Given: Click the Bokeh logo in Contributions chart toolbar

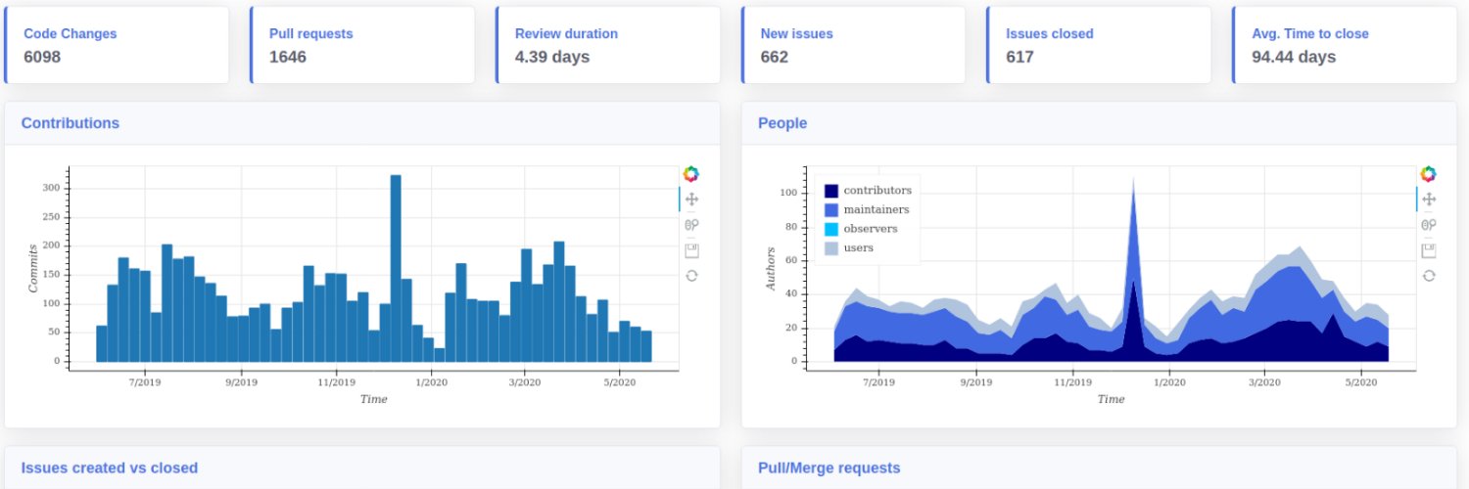Looking at the screenshot, I should (x=691, y=174).
